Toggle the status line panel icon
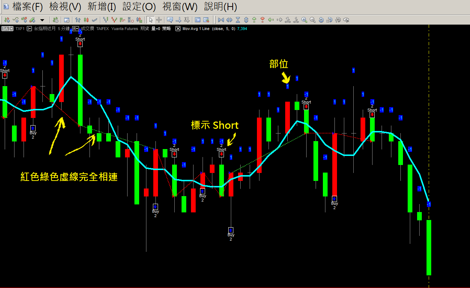This screenshot has height=288, width=470. click(197, 20)
